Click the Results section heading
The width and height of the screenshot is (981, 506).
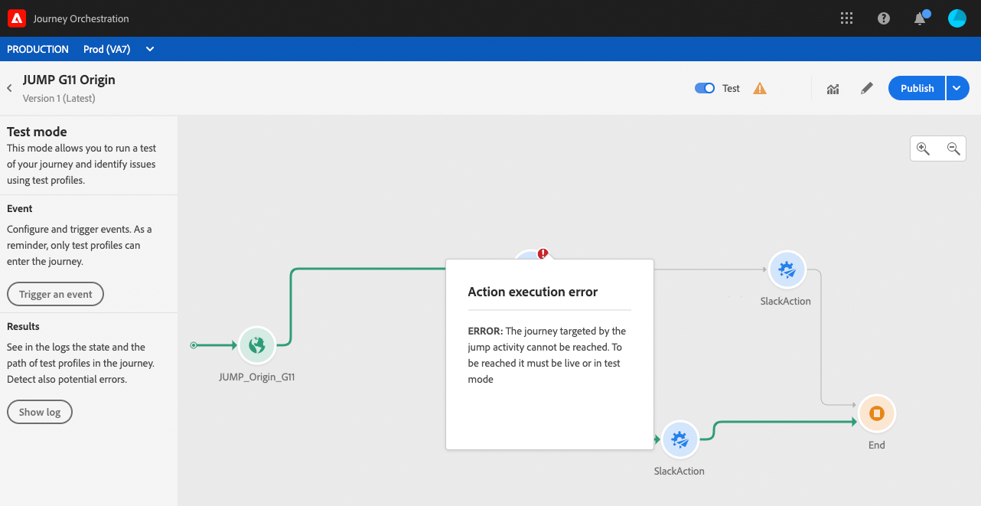tap(23, 326)
